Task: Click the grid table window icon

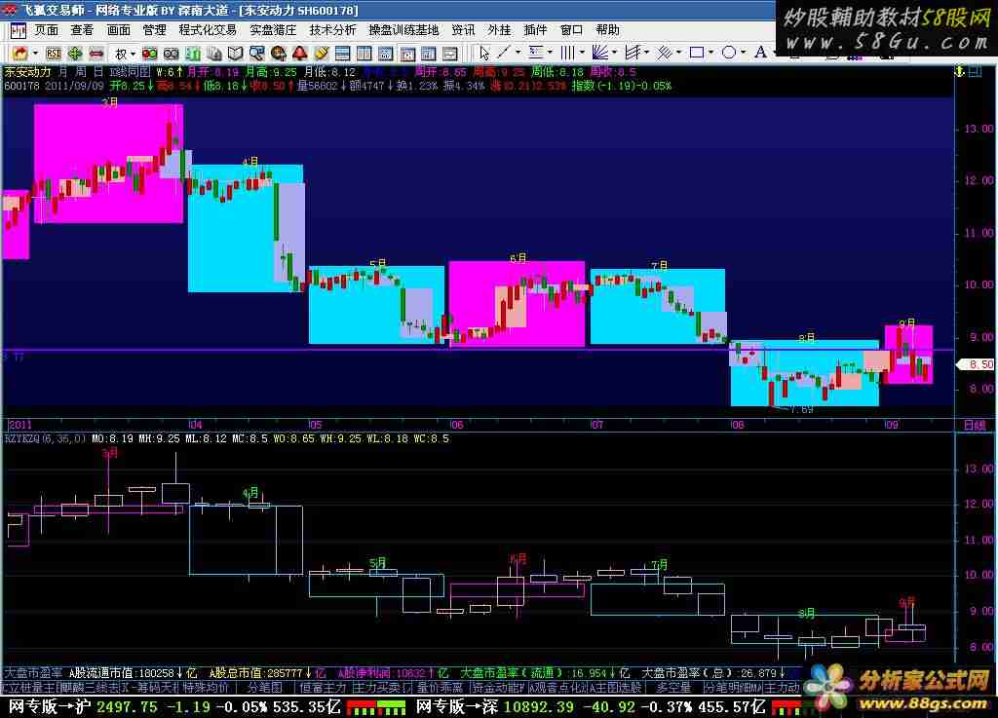Action: click(x=386, y=54)
